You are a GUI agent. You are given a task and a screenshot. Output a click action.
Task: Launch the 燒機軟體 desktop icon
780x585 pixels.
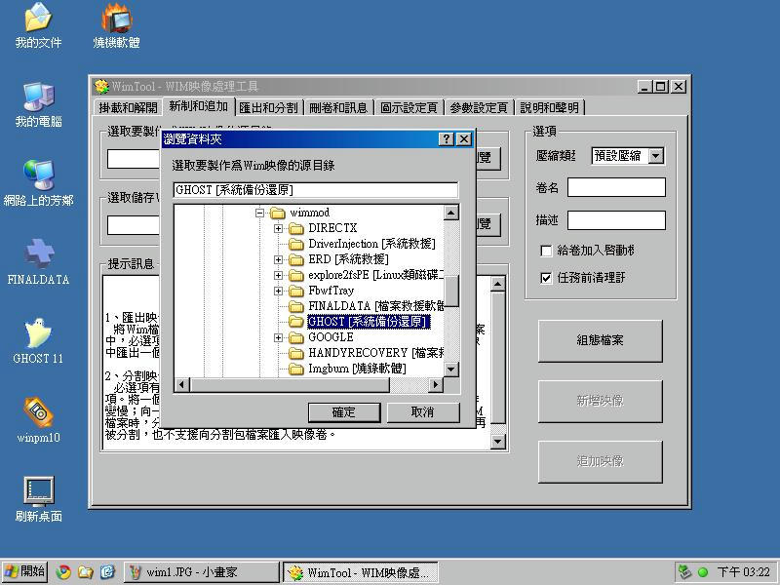pos(116,25)
